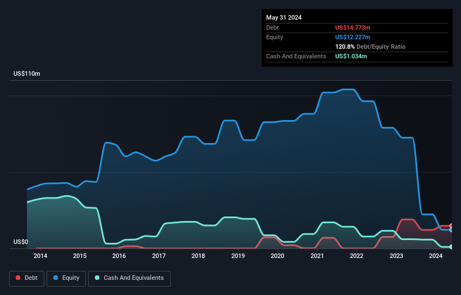
Task: Click the 2021 x-axis label
Action: (317, 256)
